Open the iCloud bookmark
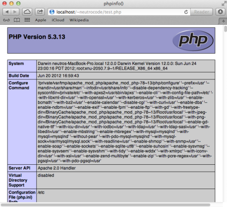 [x=58, y=20]
